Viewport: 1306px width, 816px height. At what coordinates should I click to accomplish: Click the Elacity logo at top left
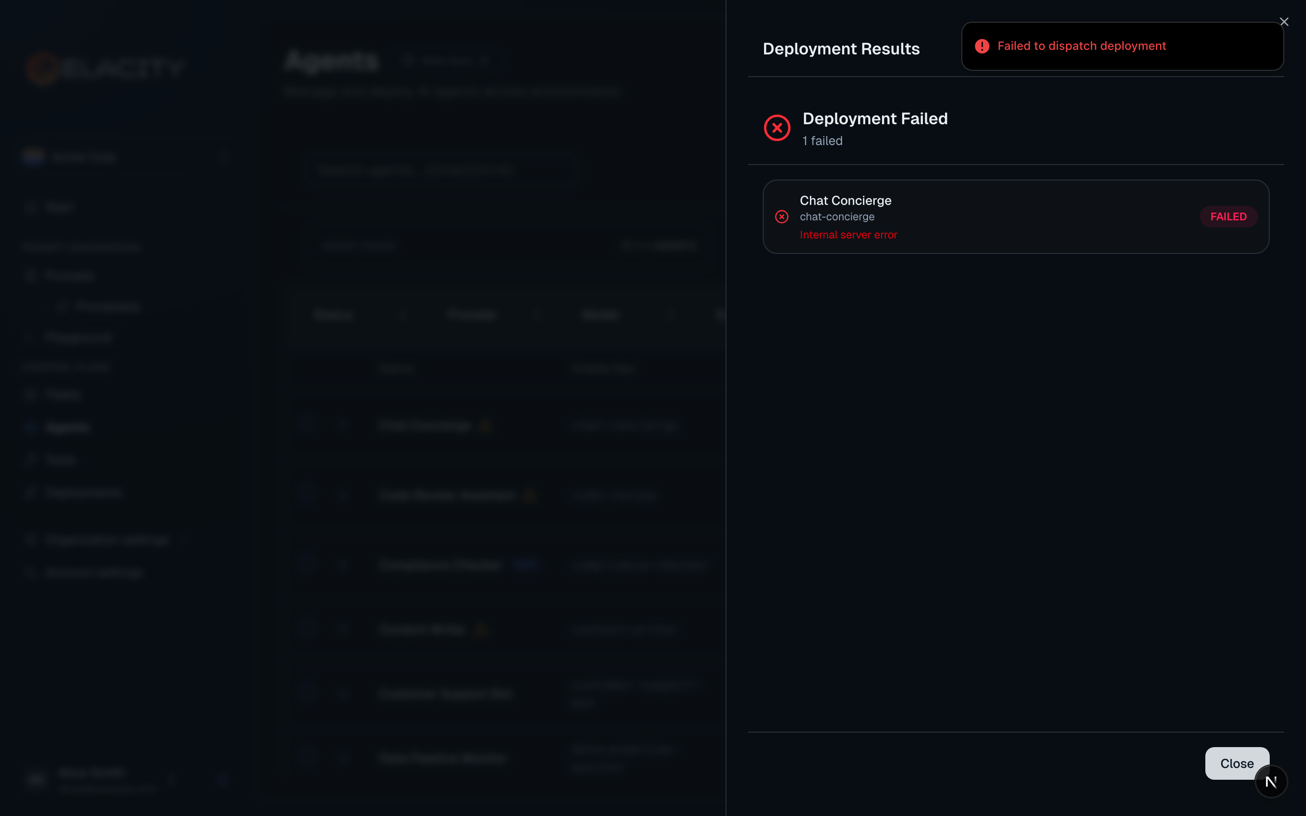(x=105, y=67)
